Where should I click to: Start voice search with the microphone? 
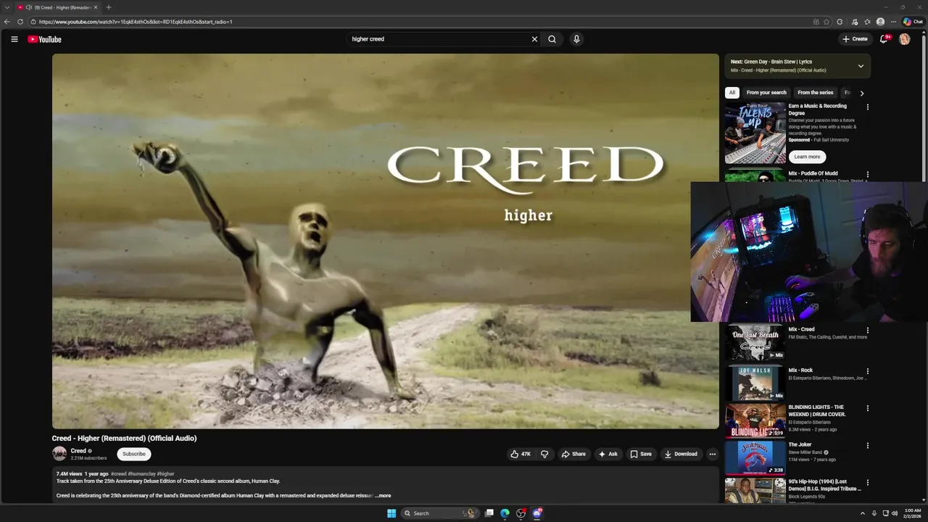576,39
